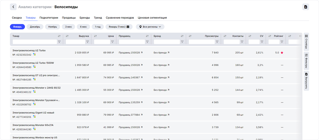This screenshot has width=319, height=140.
Task: Switch period to Декабрь
Action: coord(35,27)
